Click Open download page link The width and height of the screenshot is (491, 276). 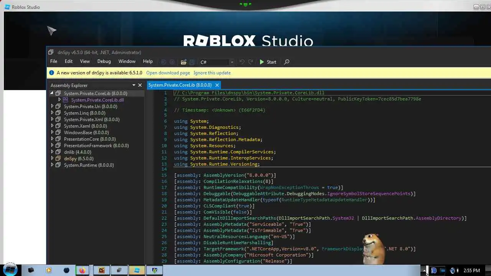(x=168, y=73)
